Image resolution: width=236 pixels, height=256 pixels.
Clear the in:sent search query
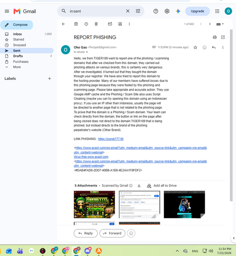127,11
